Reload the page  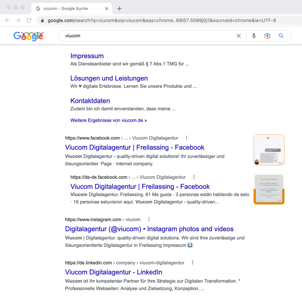pyautogui.click(x=29, y=20)
